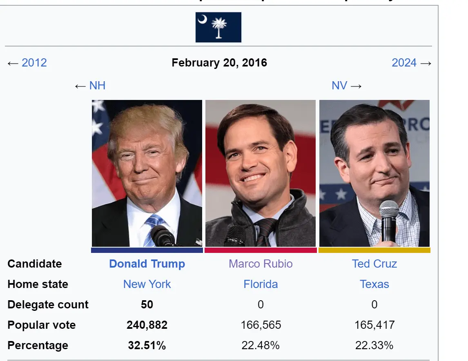
Task: Open the photo above Donald Trump's name
Action: click(147, 173)
